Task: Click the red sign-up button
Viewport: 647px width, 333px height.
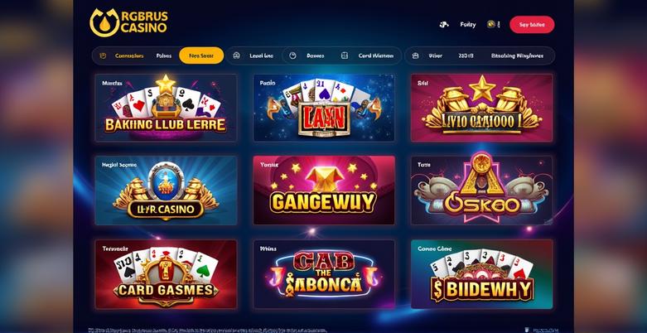Action: tap(532, 25)
